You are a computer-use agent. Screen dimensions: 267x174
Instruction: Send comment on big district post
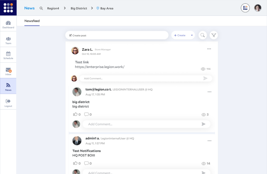pos(203,124)
